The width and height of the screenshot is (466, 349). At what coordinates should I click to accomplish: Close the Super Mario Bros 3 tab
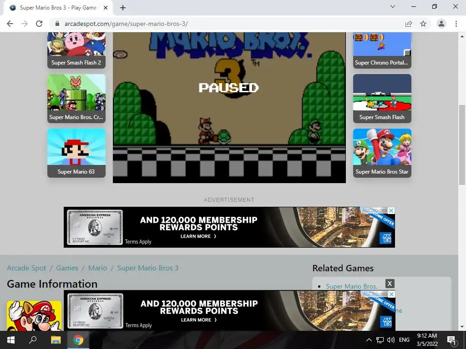point(106,8)
